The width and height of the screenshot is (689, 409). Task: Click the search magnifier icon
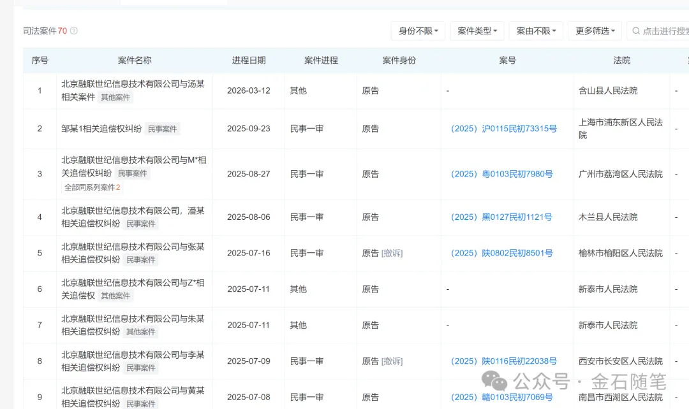pyautogui.click(x=636, y=31)
